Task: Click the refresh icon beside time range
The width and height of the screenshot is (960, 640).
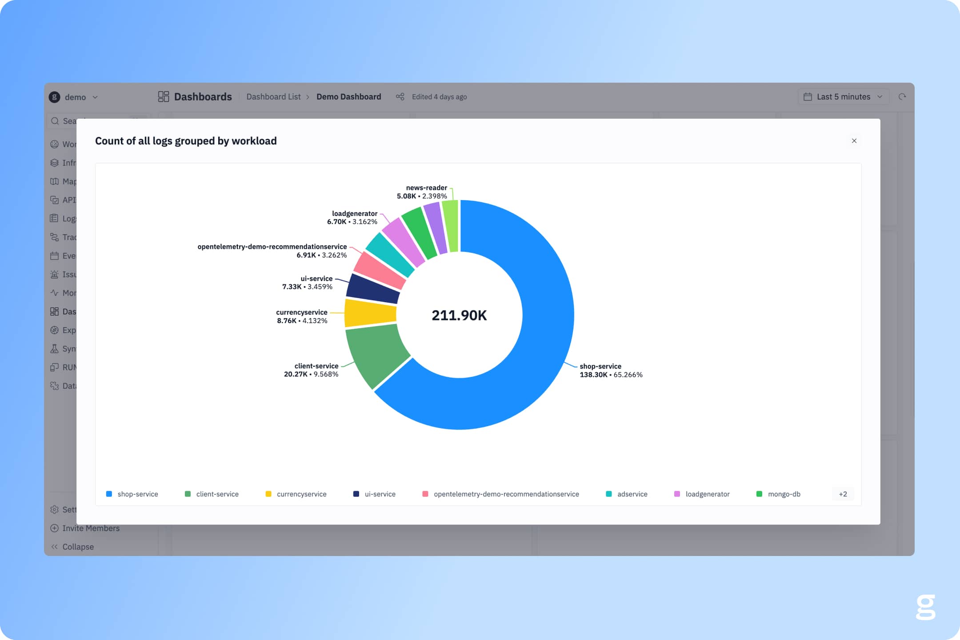Action: coord(902,97)
